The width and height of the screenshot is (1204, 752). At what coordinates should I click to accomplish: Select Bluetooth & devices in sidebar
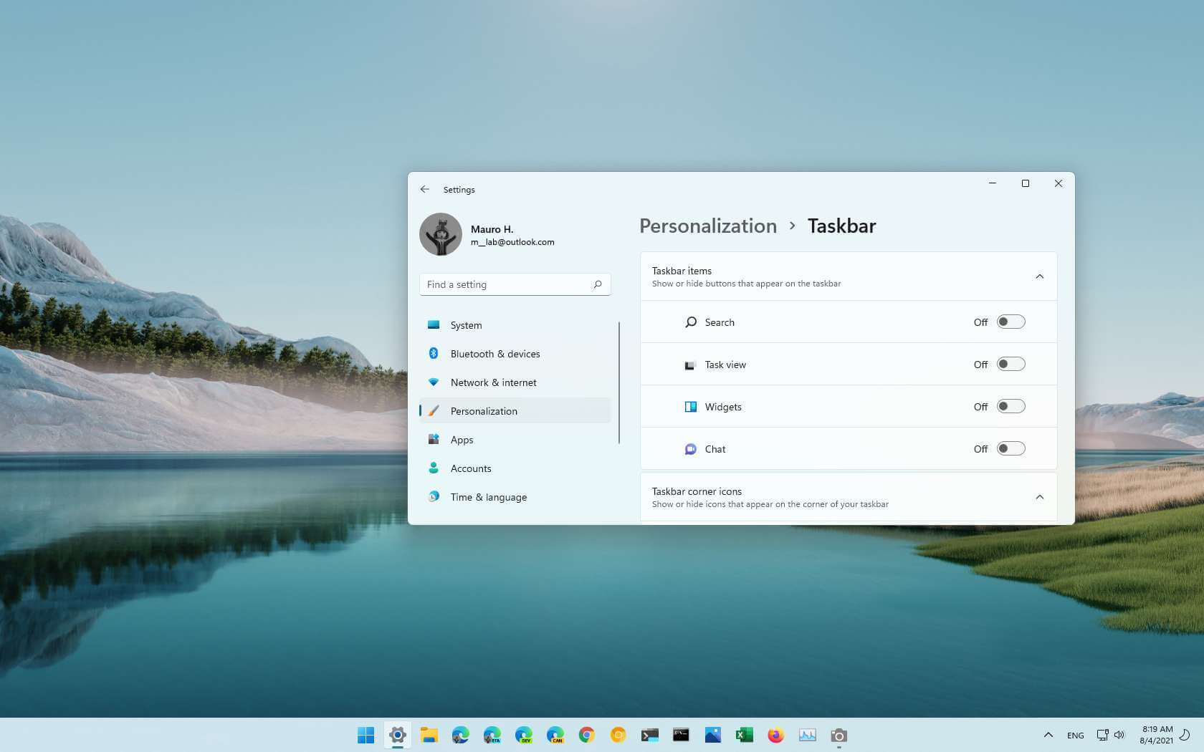(x=495, y=354)
